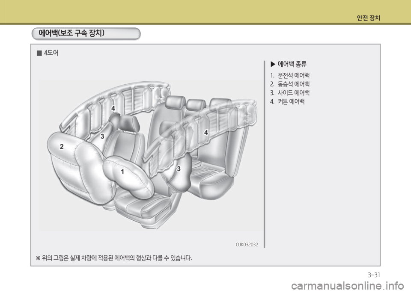Click the 에어백 종류 heading
This screenshot has height=293, width=411.
292,65
